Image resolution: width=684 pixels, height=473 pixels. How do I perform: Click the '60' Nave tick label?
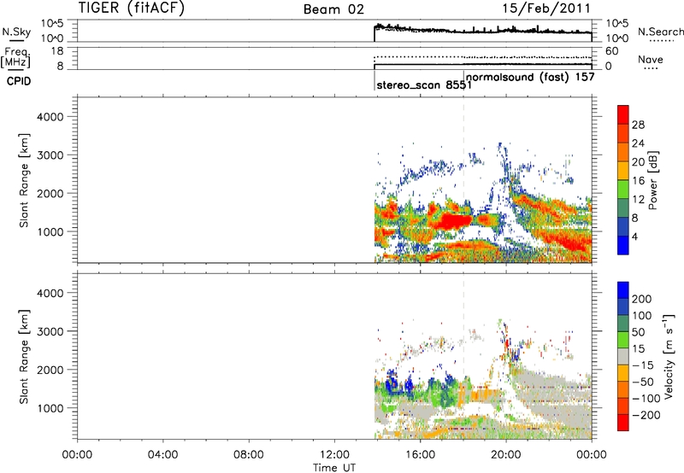(x=611, y=51)
